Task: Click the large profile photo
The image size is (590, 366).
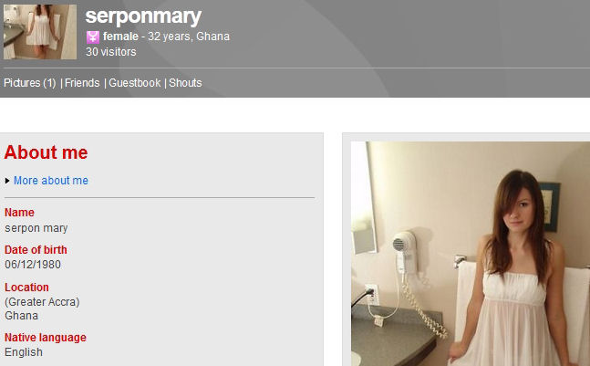Action: [x=471, y=254]
